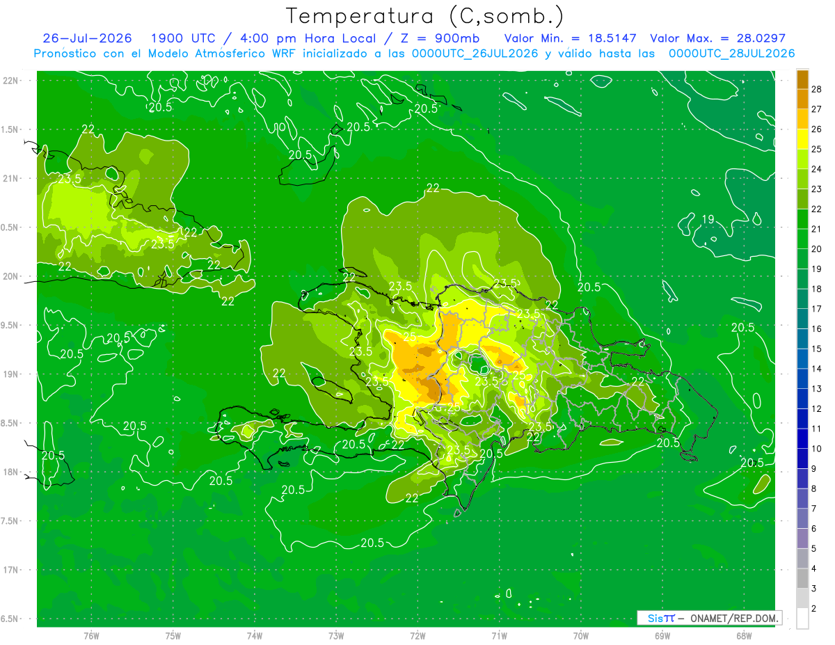Click the legend value 2
The width and height of the screenshot is (835, 645).
(x=815, y=609)
